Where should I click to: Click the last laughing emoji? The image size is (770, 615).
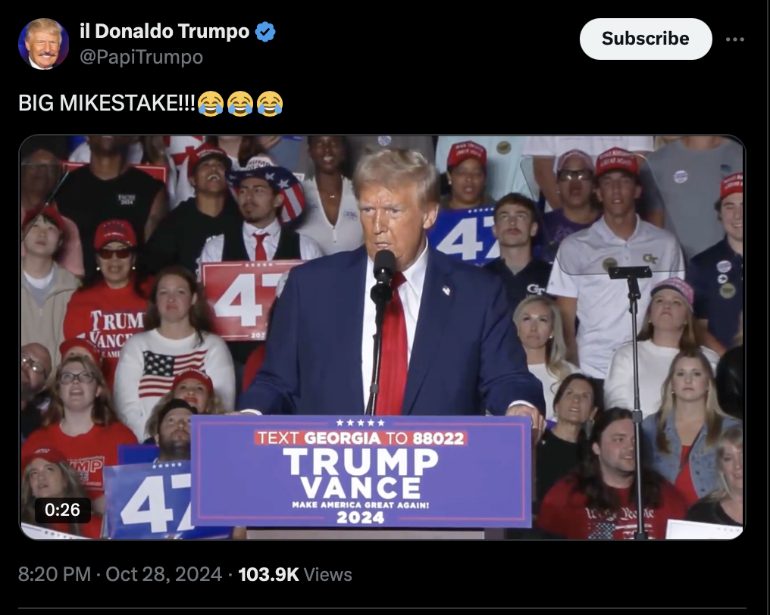point(270,104)
